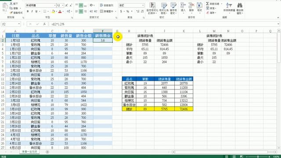Click the Copy icon

pyautogui.click(x=11, y=8)
